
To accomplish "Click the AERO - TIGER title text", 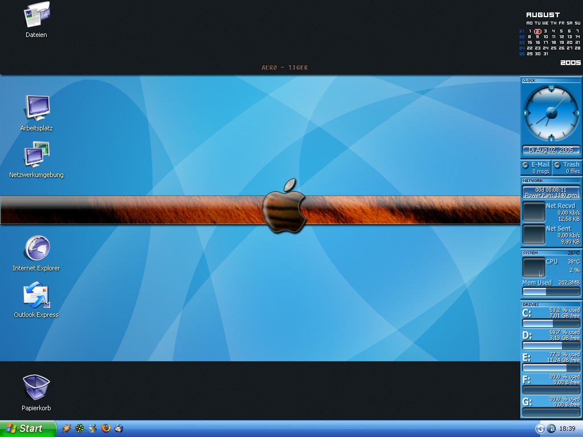I will click(285, 68).
